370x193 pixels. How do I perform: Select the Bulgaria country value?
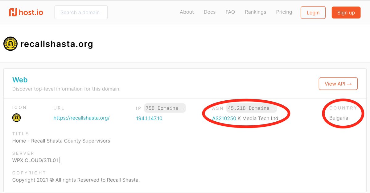tap(339, 118)
